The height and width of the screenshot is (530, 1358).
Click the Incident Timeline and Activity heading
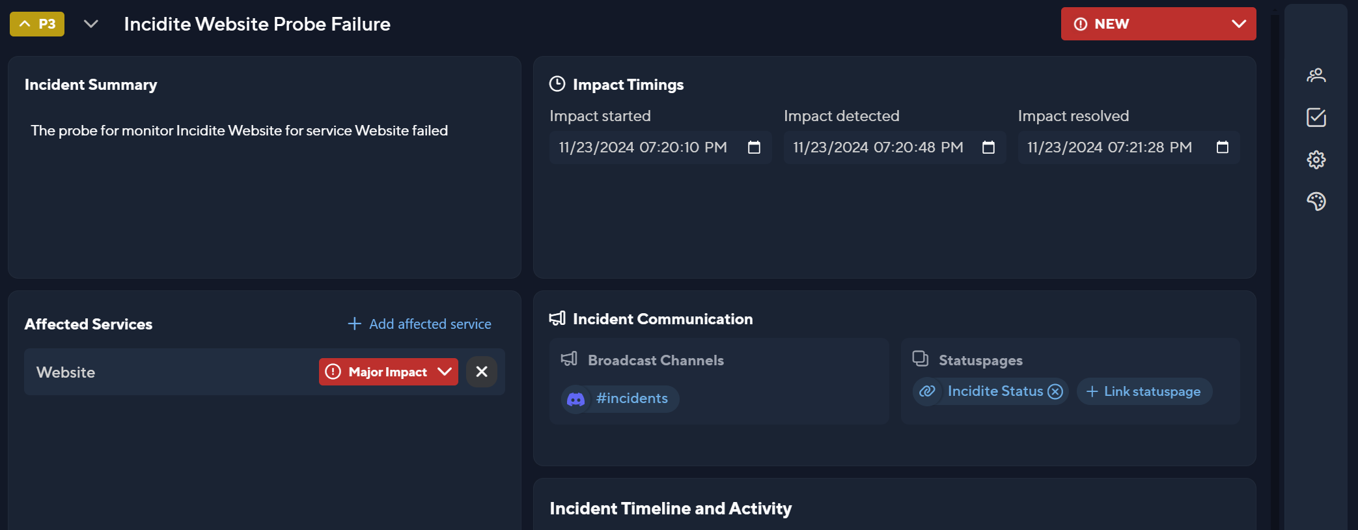click(671, 509)
